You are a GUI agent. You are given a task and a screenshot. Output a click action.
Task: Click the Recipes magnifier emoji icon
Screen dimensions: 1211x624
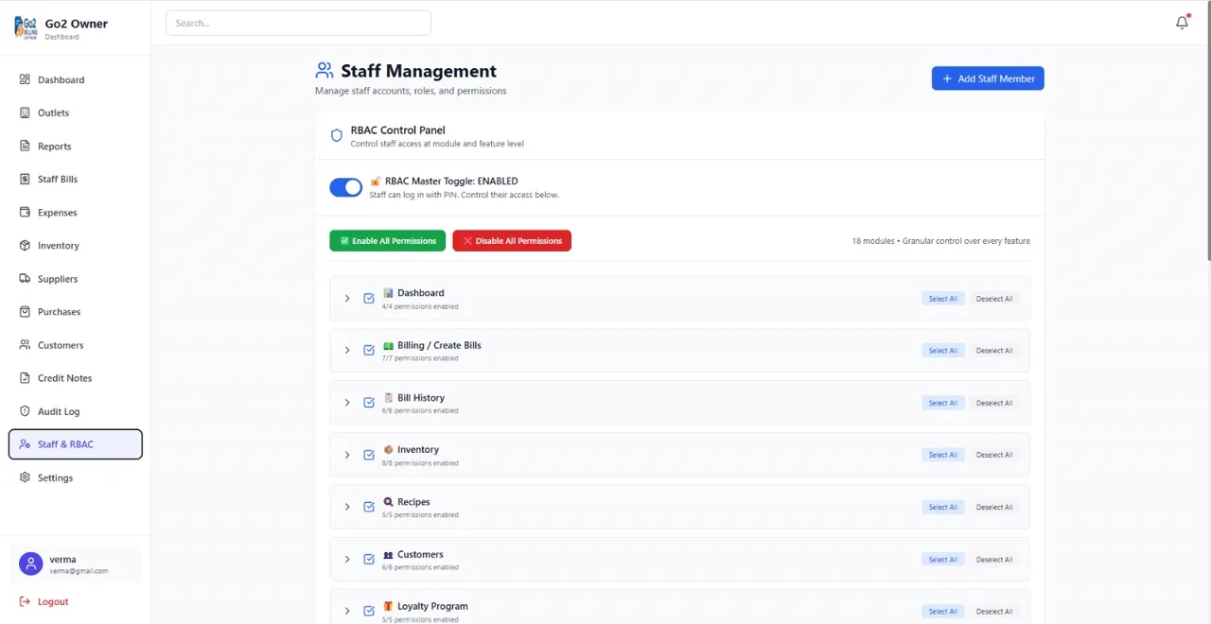[x=388, y=502]
